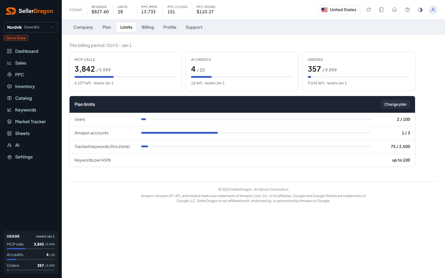Click the sidebar MCP calls usage
This screenshot has height=278, width=445.
(x=31, y=246)
